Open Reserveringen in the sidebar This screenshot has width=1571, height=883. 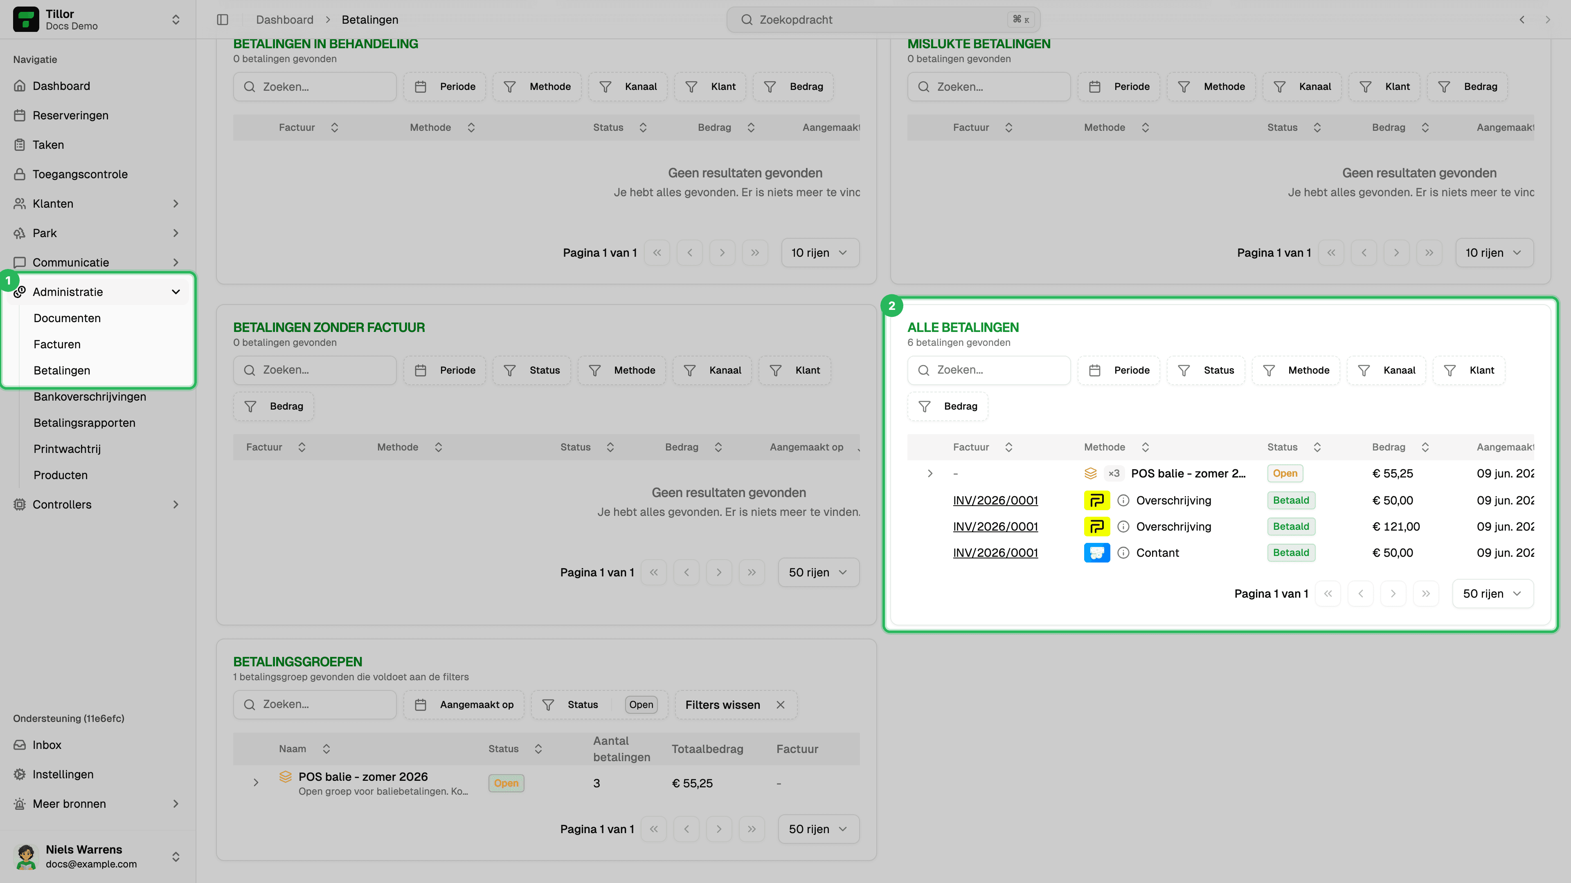pyautogui.click(x=98, y=115)
